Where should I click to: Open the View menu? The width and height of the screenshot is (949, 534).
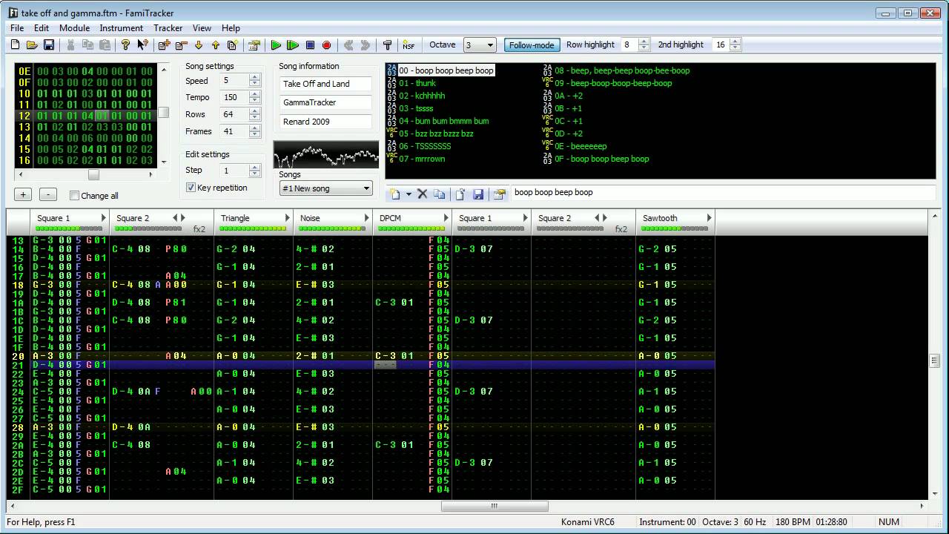[202, 28]
